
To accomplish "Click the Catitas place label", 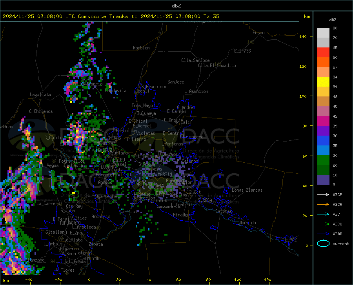I will click(224, 211).
